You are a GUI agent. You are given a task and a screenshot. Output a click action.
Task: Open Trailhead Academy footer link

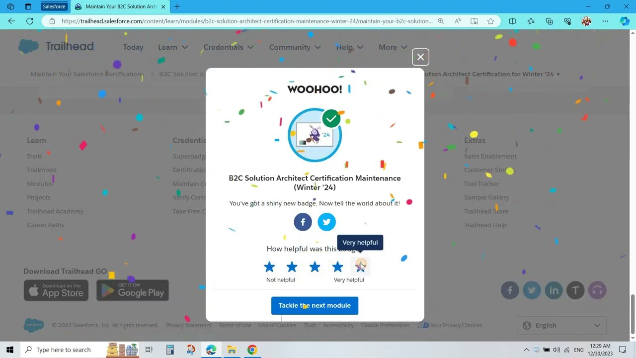pyautogui.click(x=55, y=211)
